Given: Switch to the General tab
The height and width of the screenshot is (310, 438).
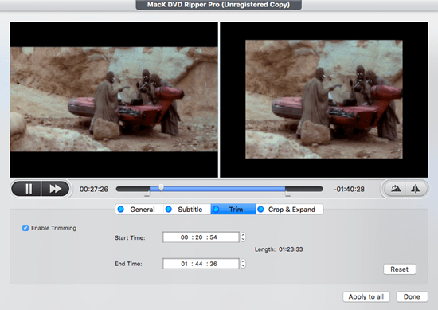Looking at the screenshot, I should [x=139, y=210].
